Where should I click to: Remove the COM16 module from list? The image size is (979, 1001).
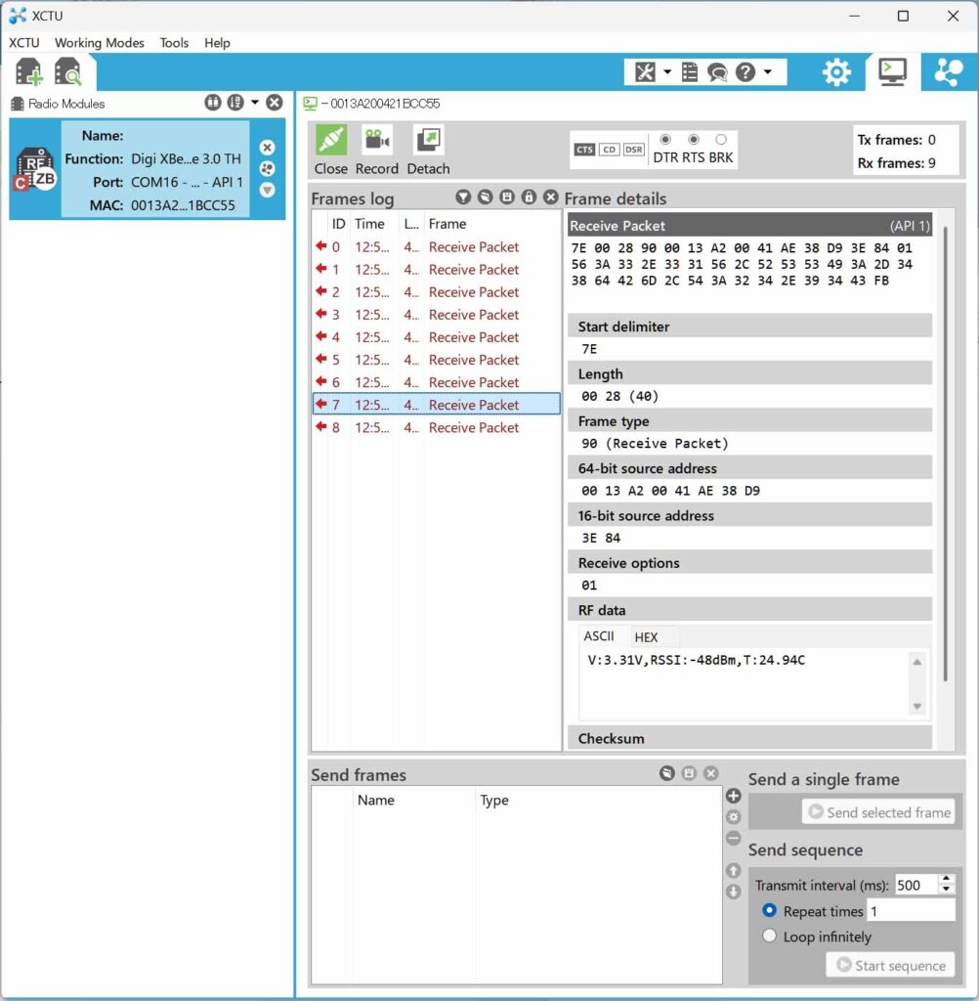tap(268, 148)
